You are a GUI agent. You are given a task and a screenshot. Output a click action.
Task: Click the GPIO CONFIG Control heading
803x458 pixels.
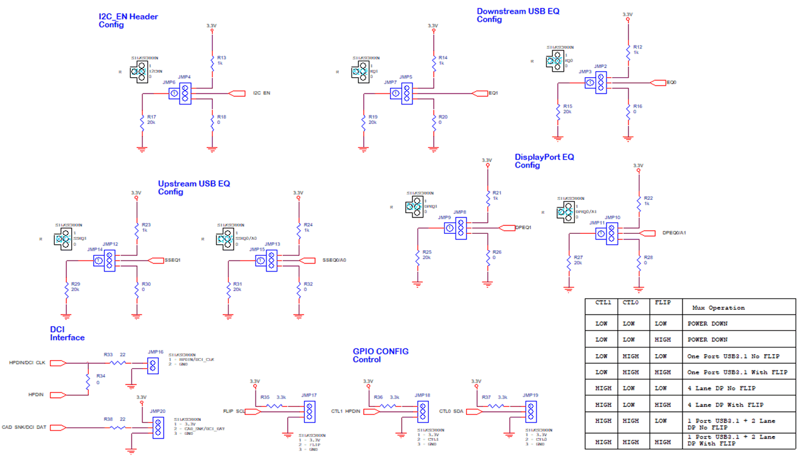click(x=381, y=355)
